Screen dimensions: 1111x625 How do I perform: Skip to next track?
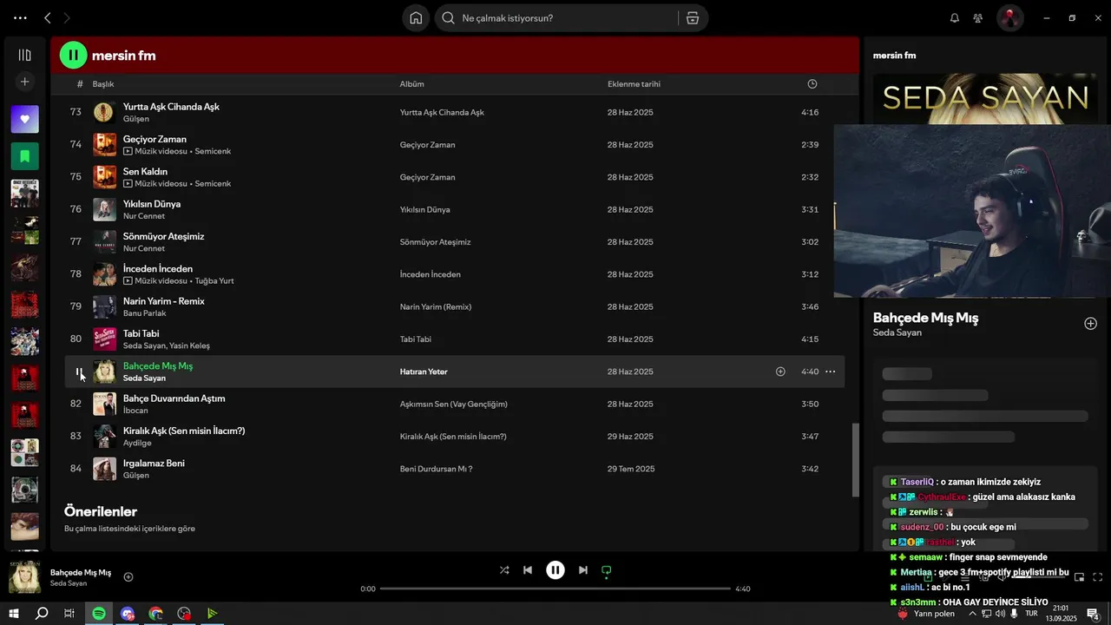583,570
